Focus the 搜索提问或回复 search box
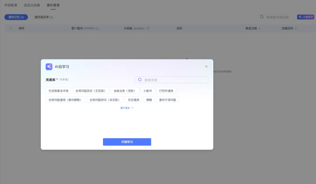The height and width of the screenshot is (184, 316). (276, 17)
